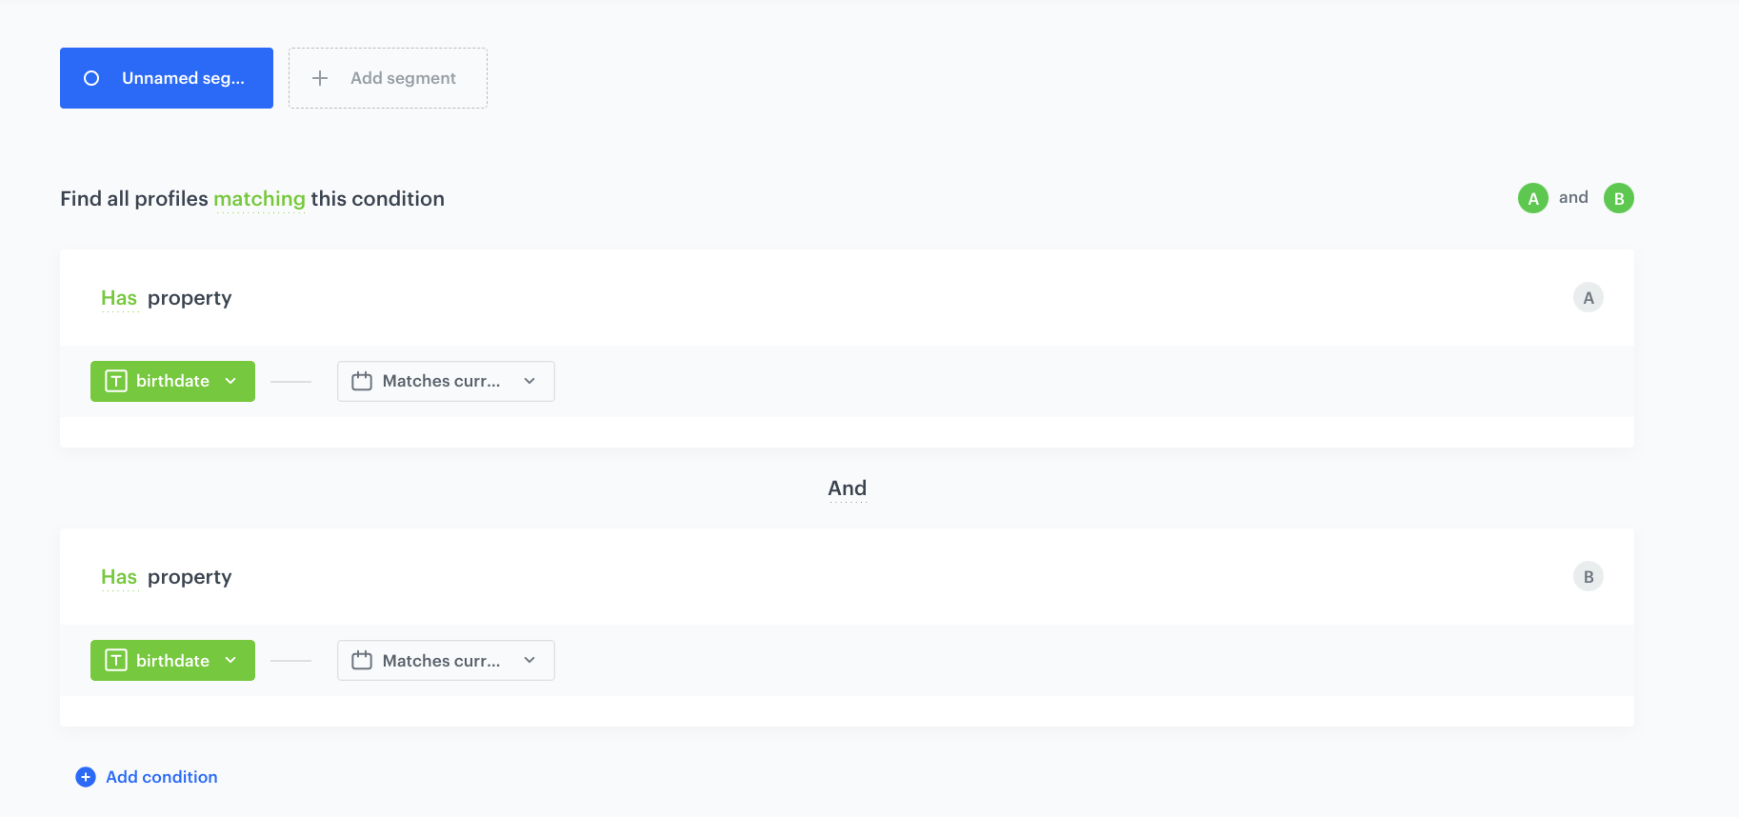1739x817 pixels.
Task: Open birthdate dropdown in condition A
Action: (172, 381)
